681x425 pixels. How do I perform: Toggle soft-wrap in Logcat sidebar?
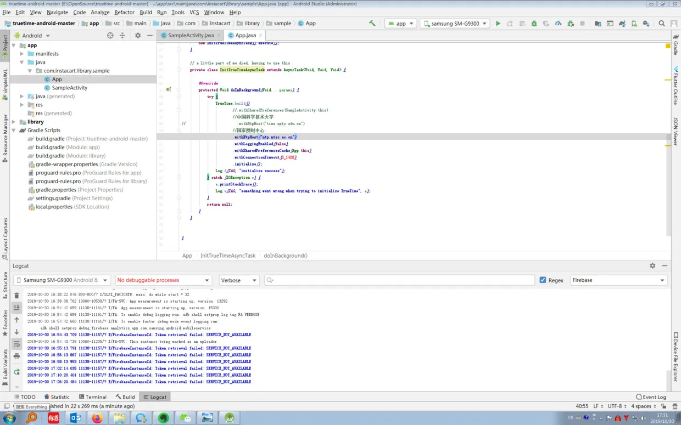(16, 344)
